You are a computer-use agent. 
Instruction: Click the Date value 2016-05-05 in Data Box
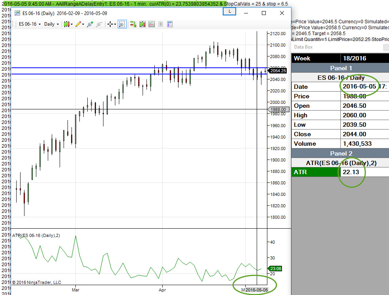359,86
